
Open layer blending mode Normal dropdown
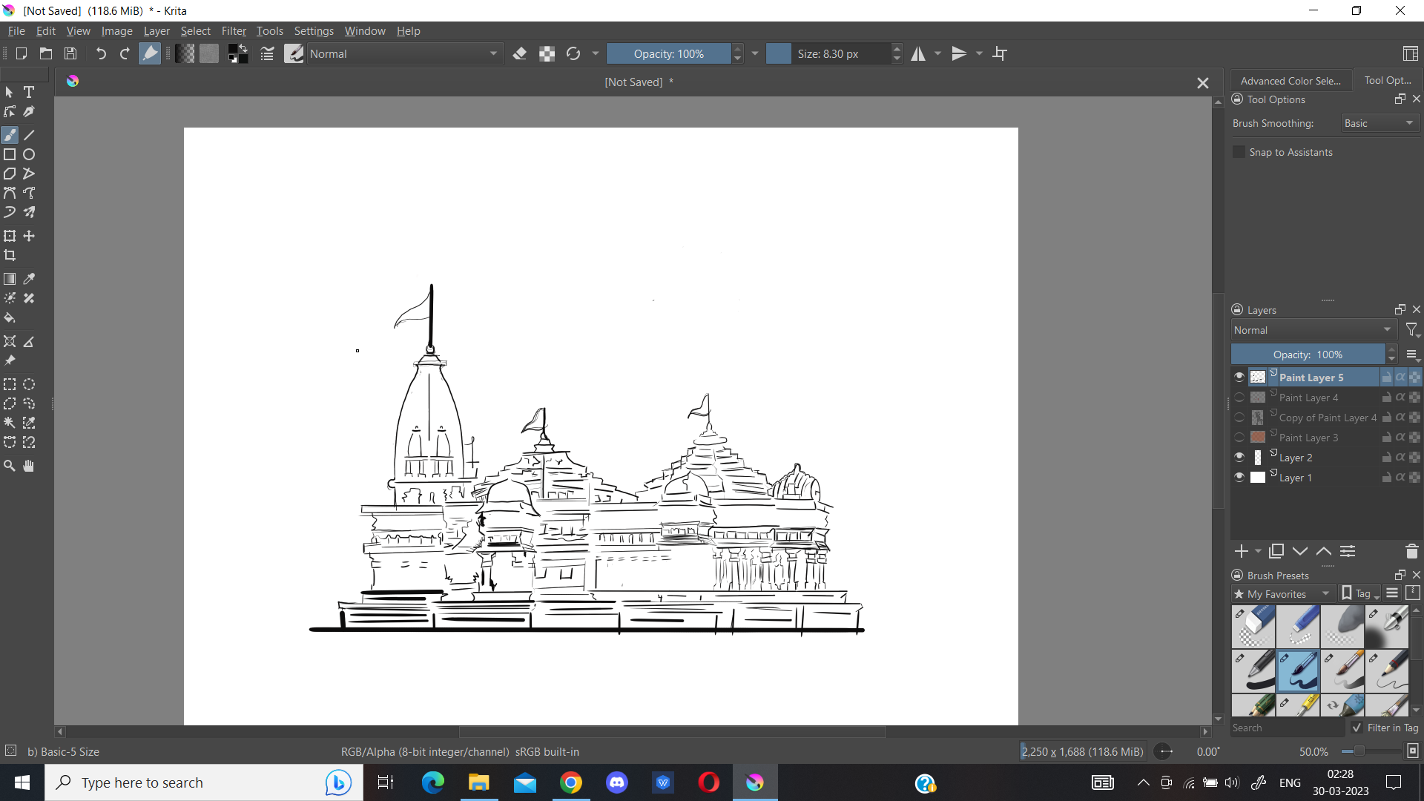(1313, 330)
